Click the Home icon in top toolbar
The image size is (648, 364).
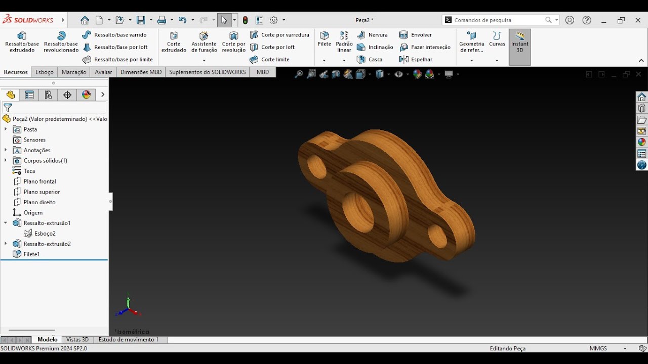[85, 20]
